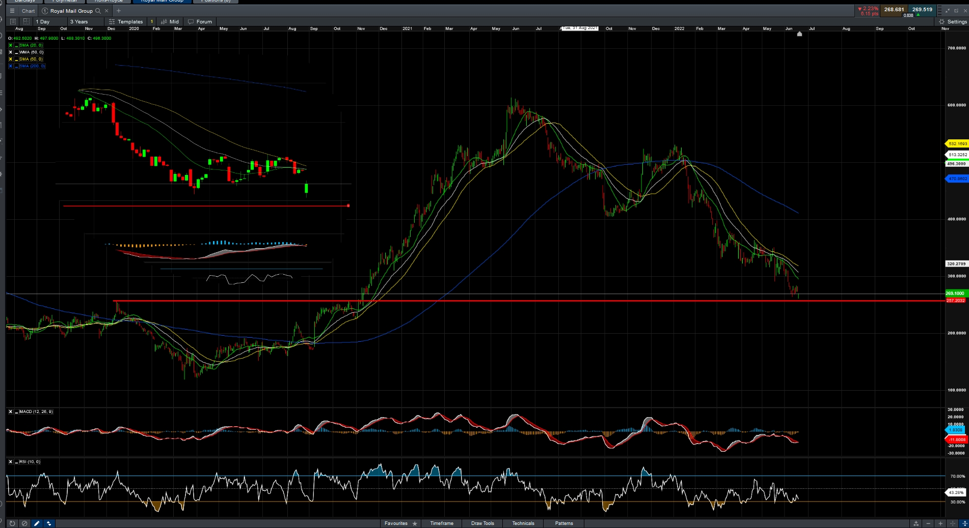Image resolution: width=969 pixels, height=528 pixels.
Task: Close the Royal Mail Group chart tab
Action: tap(106, 11)
